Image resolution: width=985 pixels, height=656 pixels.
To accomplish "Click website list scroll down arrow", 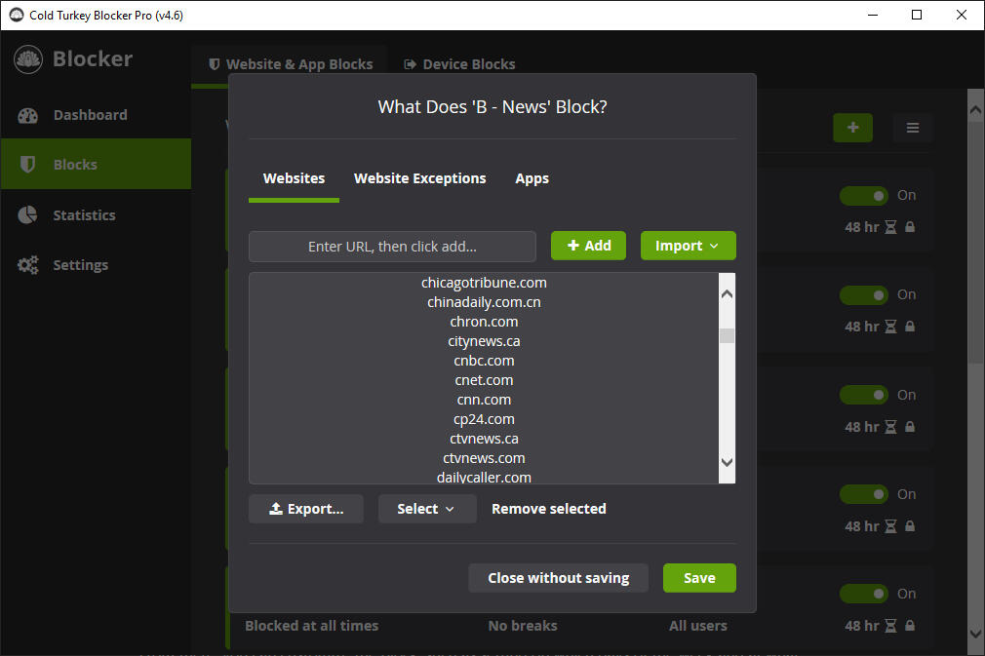I will (727, 463).
